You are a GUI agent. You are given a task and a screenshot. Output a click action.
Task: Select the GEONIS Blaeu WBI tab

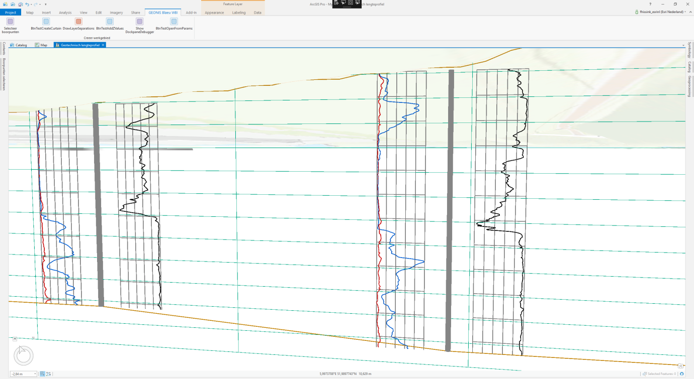tap(163, 13)
